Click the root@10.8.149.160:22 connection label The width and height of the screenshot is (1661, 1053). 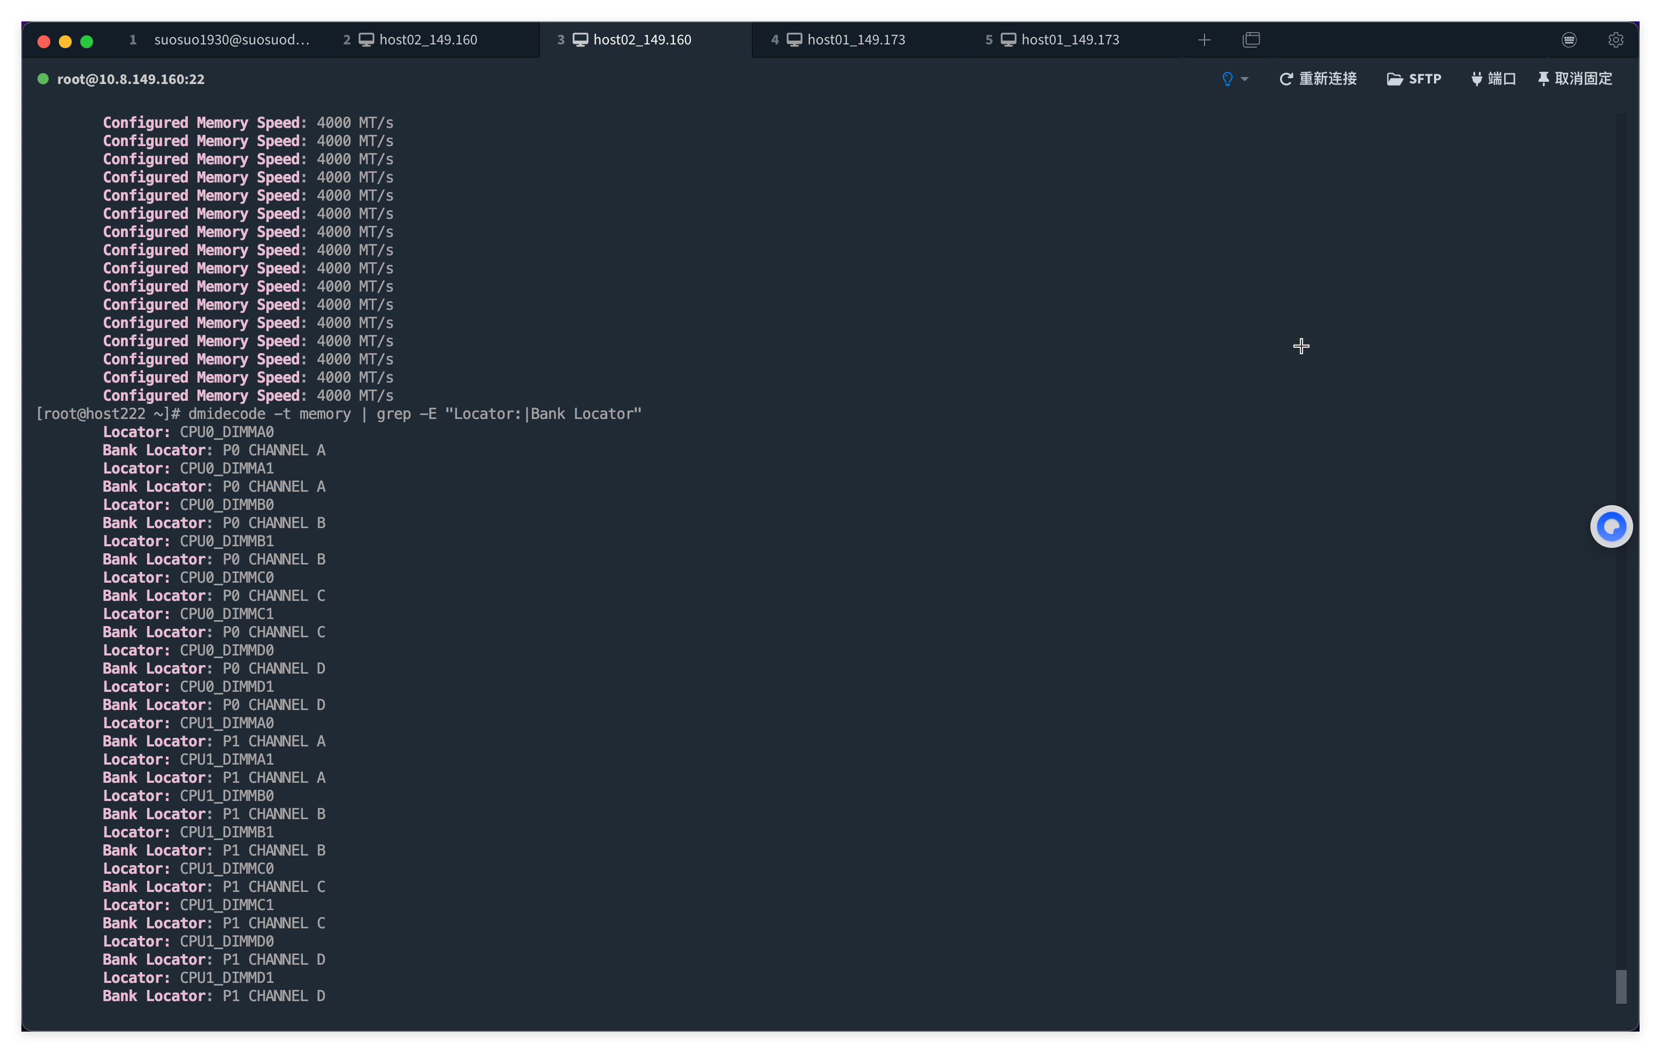131,79
